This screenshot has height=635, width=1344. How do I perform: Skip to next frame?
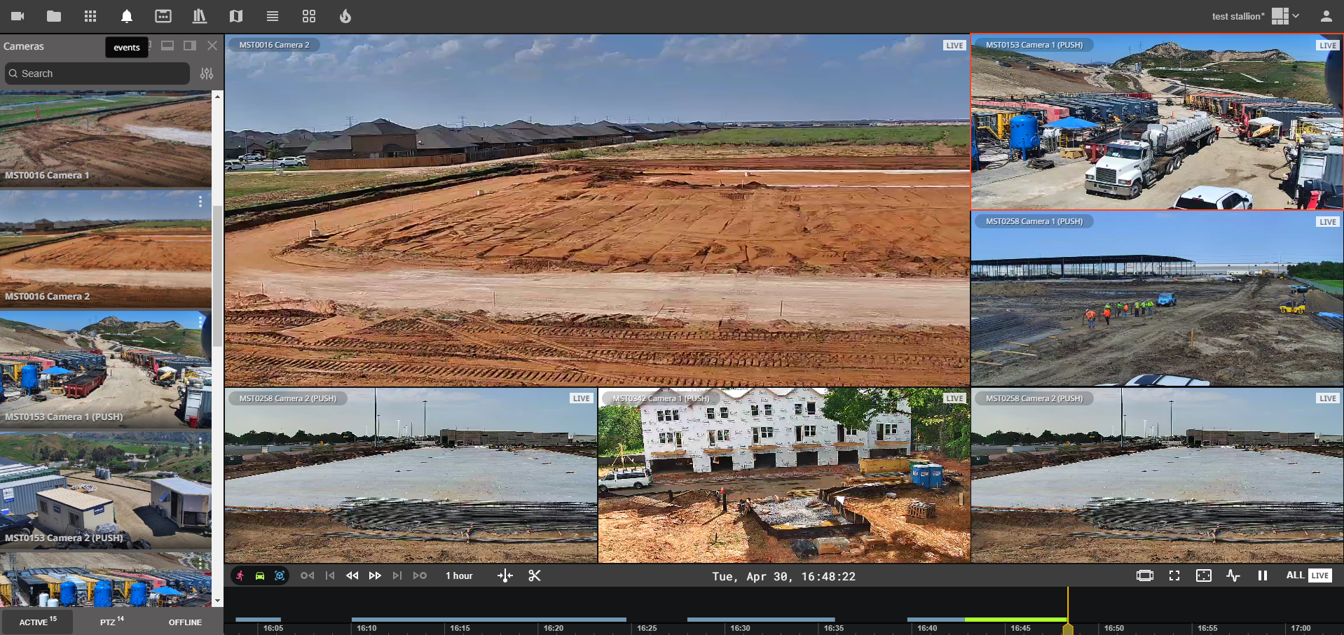(397, 575)
